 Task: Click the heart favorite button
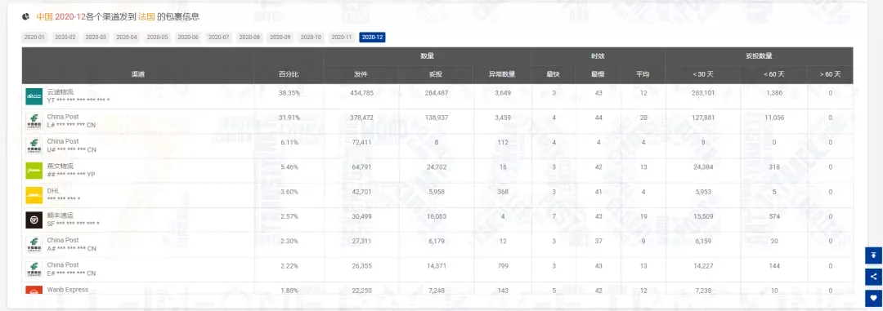pos(873,298)
